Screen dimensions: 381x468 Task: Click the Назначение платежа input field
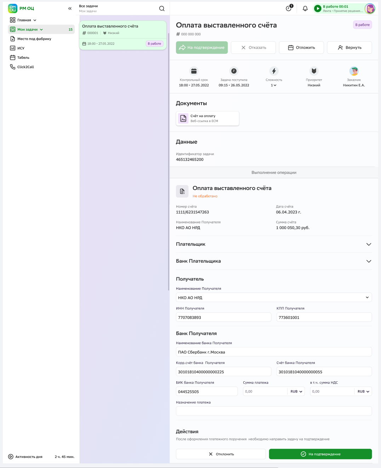point(274,411)
